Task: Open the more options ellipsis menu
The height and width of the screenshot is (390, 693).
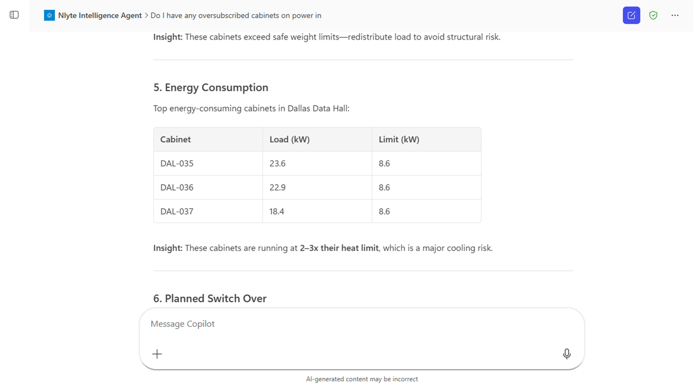Action: [x=675, y=15]
